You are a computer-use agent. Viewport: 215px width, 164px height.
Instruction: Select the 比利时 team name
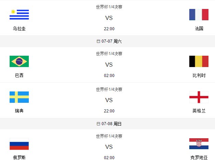[x=199, y=75]
